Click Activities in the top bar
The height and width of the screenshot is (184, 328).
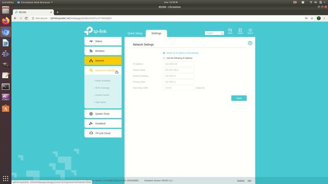[x=8, y=2]
